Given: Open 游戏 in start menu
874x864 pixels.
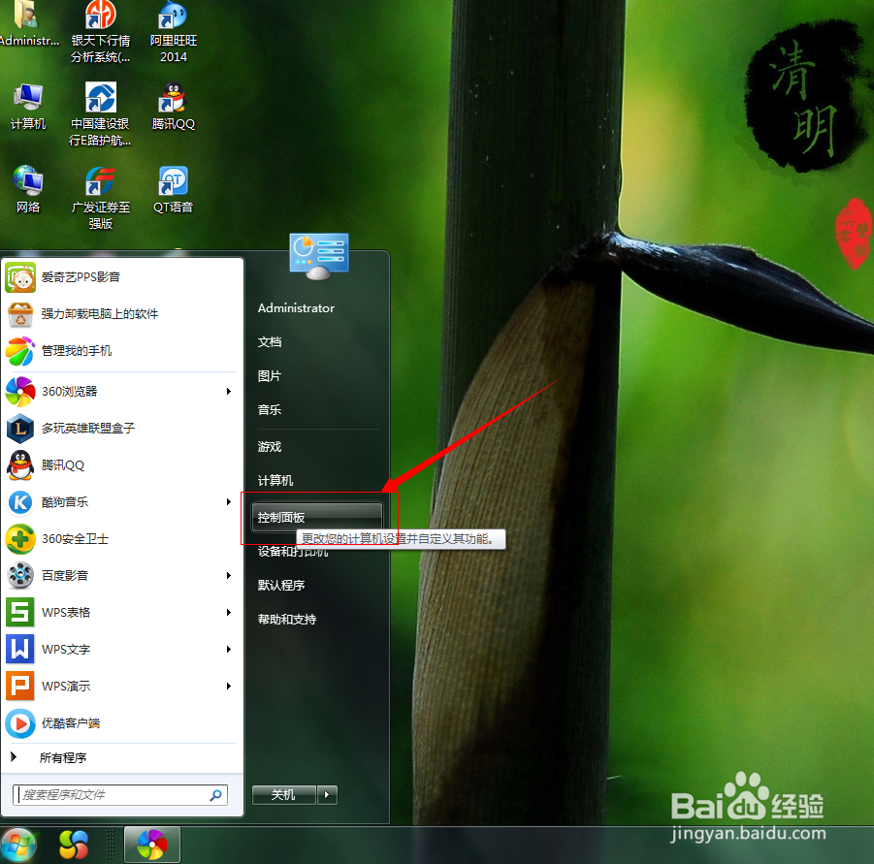Looking at the screenshot, I should tap(270, 447).
